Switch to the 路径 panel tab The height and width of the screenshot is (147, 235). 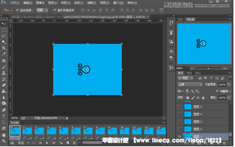pos(198,73)
